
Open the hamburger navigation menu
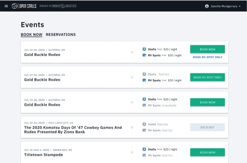6,6
